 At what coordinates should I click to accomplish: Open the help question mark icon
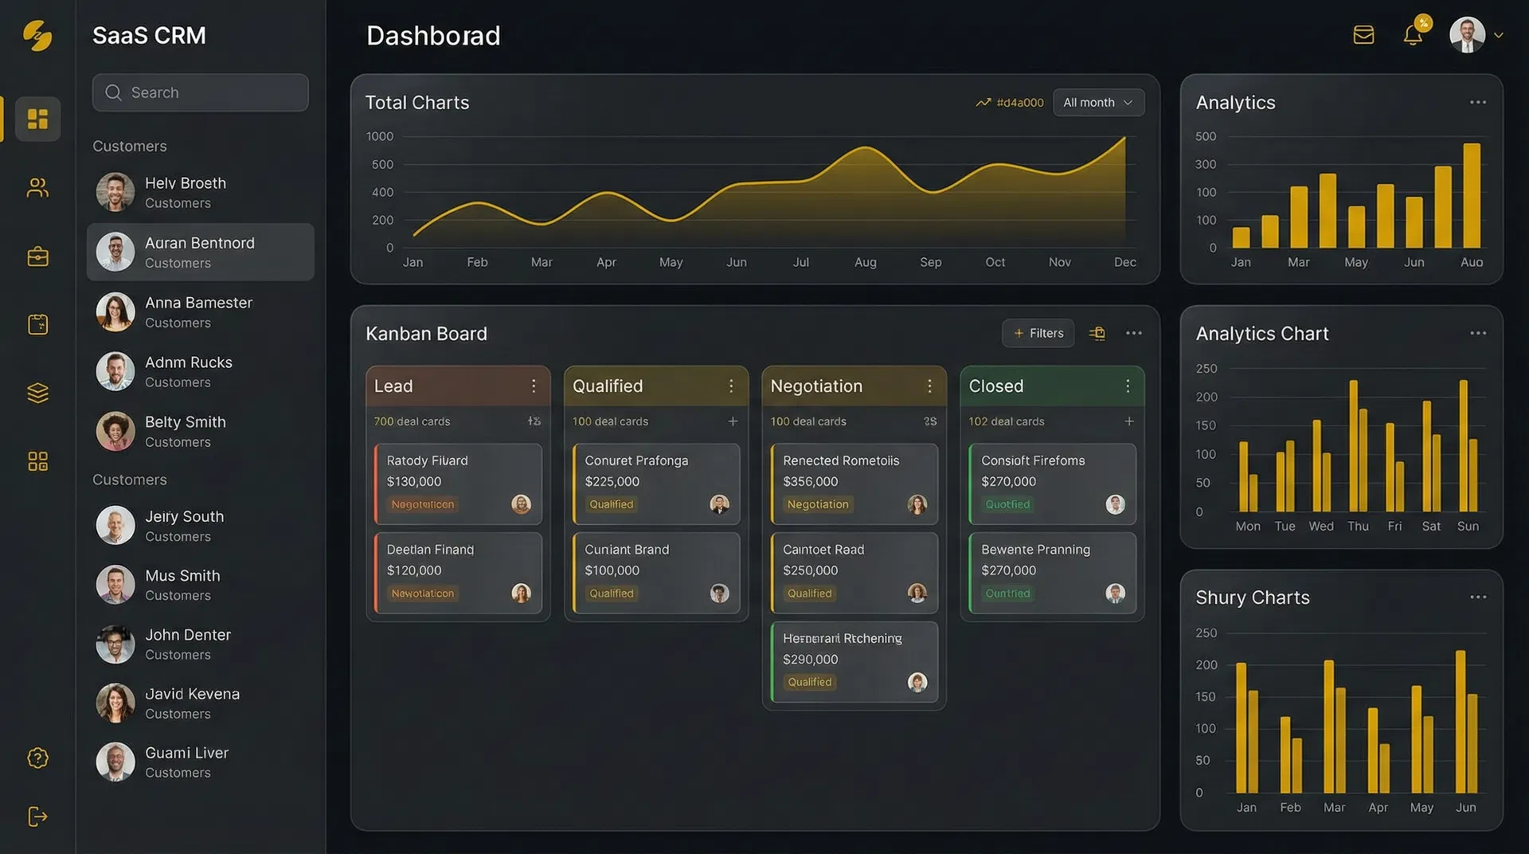pos(37,758)
